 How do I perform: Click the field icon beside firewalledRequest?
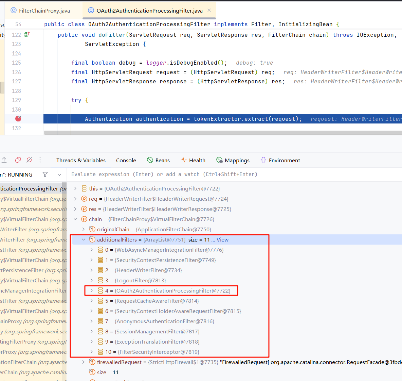click(x=92, y=362)
